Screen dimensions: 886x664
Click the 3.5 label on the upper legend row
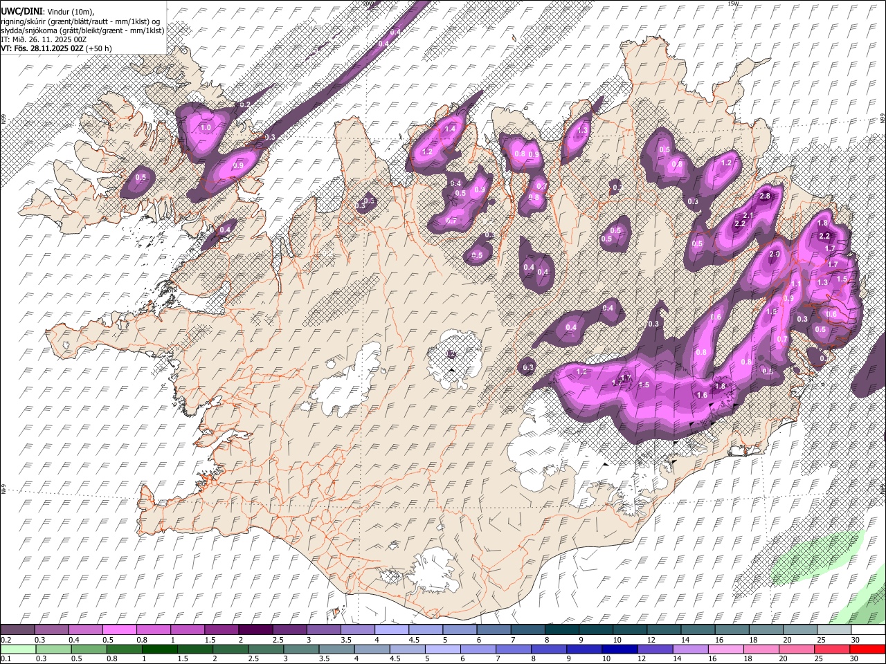[x=346, y=640]
